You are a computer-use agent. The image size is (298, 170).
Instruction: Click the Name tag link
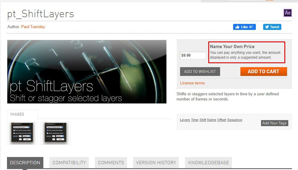click(212, 120)
